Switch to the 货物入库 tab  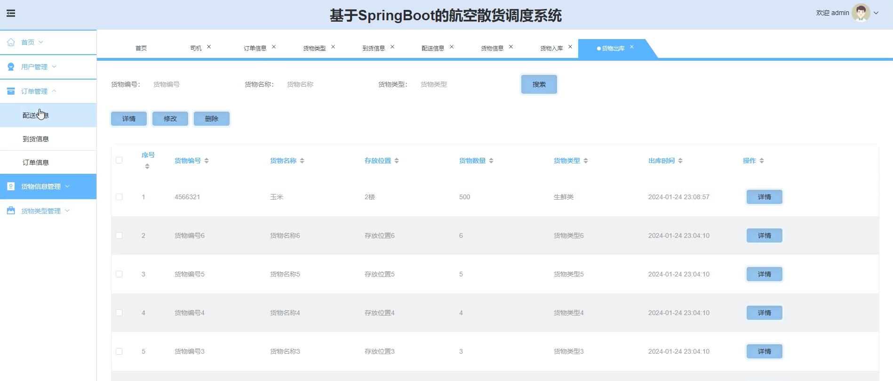point(551,48)
